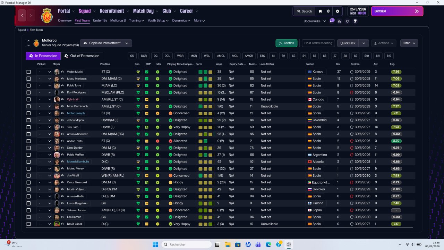Tick the checkbox for Johan Mojica
This screenshot has width=444, height=250.
pyautogui.click(x=28, y=120)
